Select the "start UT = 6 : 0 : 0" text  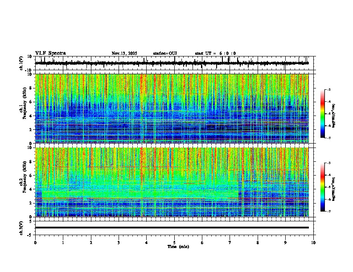click(x=215, y=53)
